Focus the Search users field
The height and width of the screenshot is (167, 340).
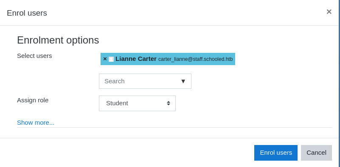(x=145, y=81)
